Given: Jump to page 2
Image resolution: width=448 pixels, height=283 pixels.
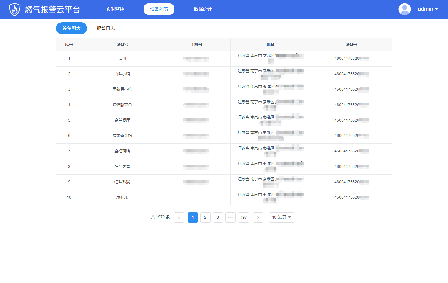Looking at the screenshot, I should [205, 217].
